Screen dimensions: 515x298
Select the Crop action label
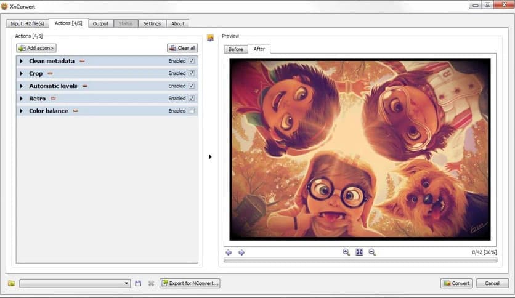[x=36, y=73]
